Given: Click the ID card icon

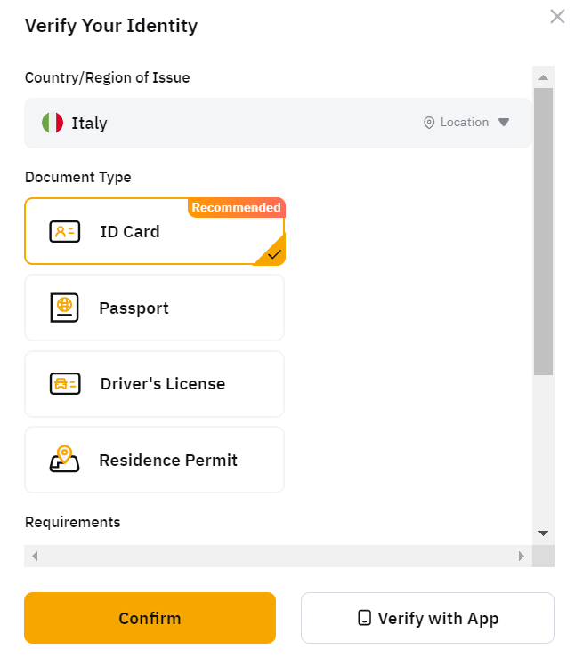Looking at the screenshot, I should coord(65,232).
